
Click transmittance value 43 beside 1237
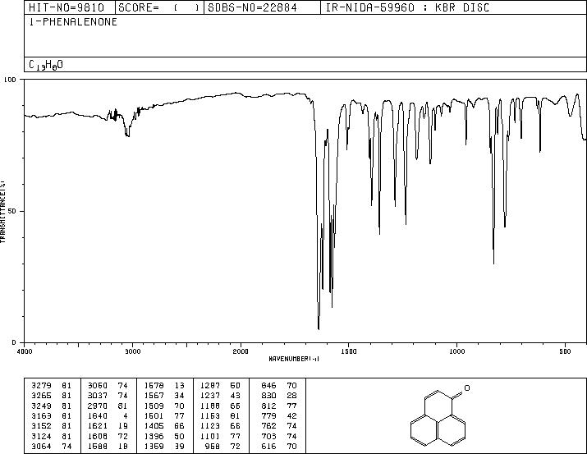point(235,395)
